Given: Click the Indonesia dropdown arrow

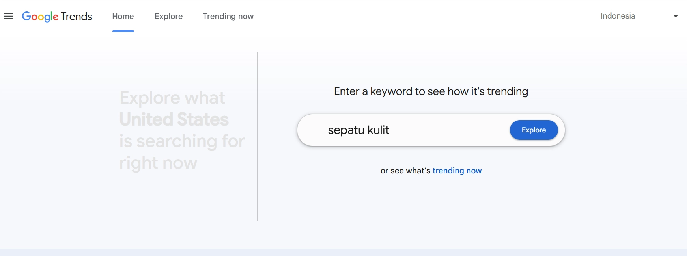Looking at the screenshot, I should [676, 16].
